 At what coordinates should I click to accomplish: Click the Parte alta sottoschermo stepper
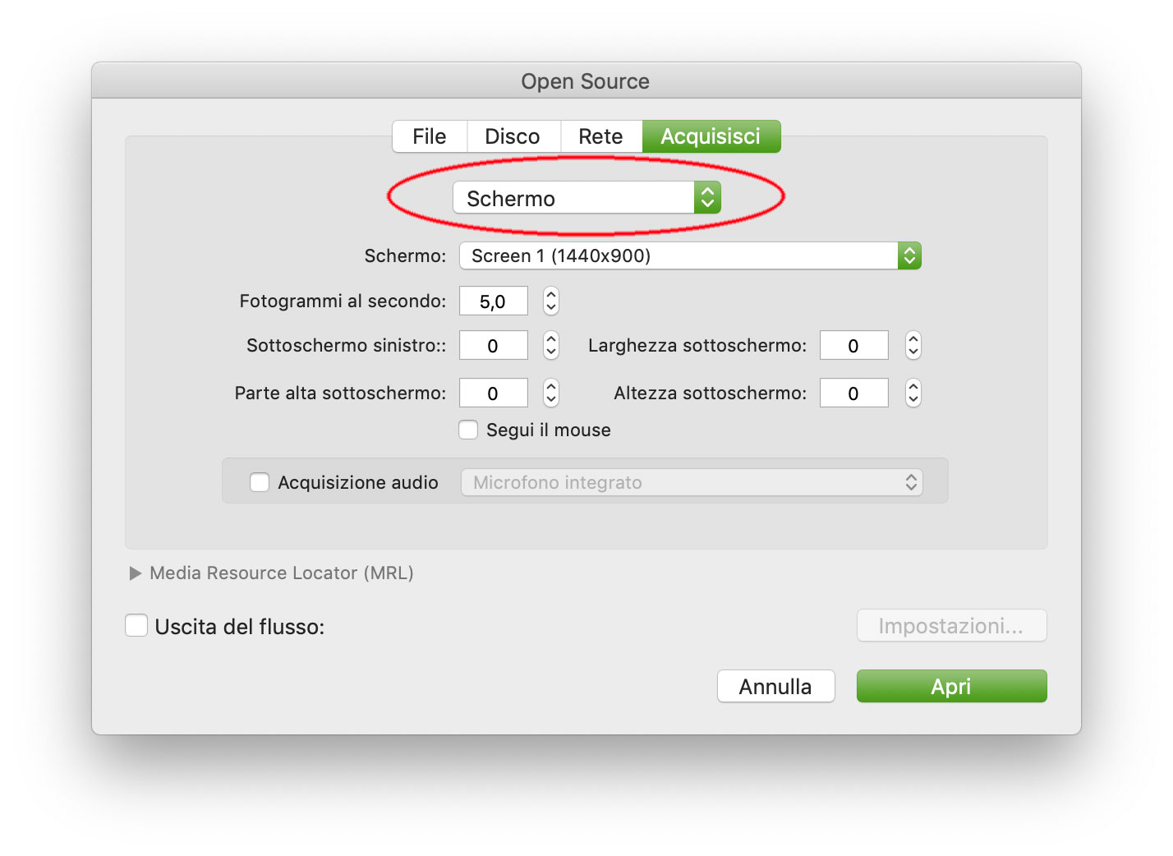(551, 393)
